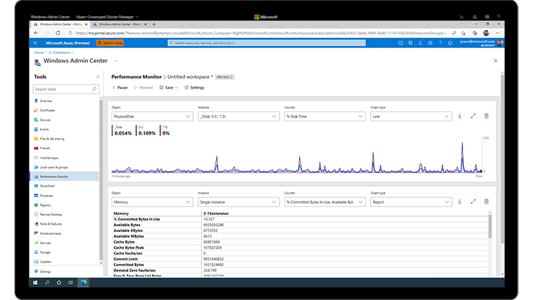Collapse the Tools sidebar panel
This screenshot has height=300, width=534.
[x=98, y=77]
